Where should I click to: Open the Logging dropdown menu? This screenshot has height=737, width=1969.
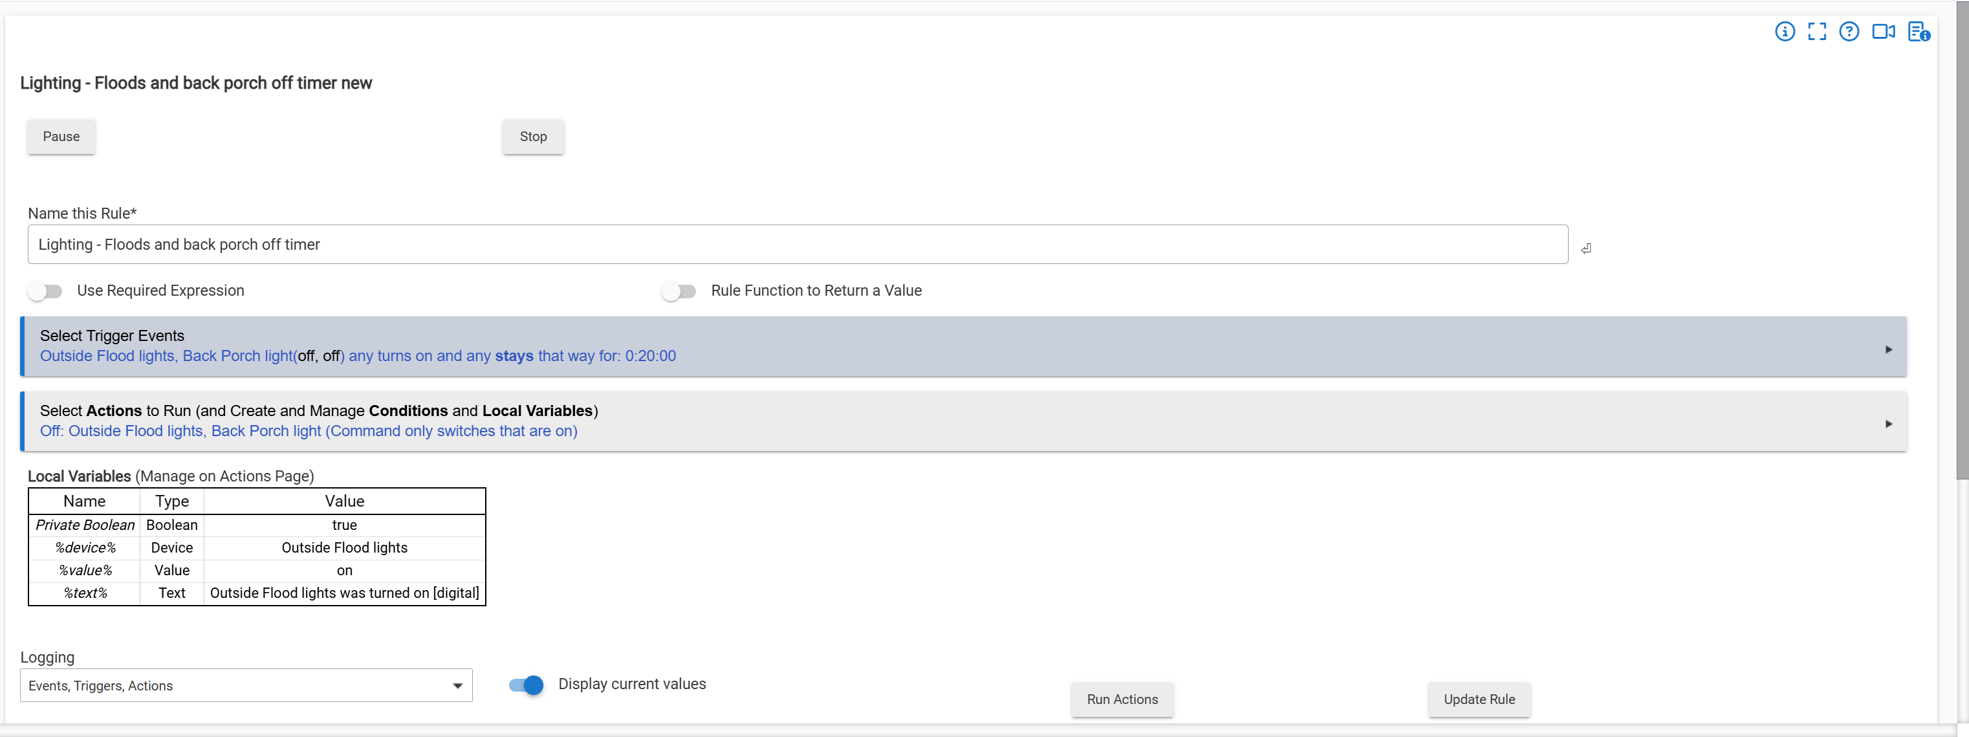(245, 686)
